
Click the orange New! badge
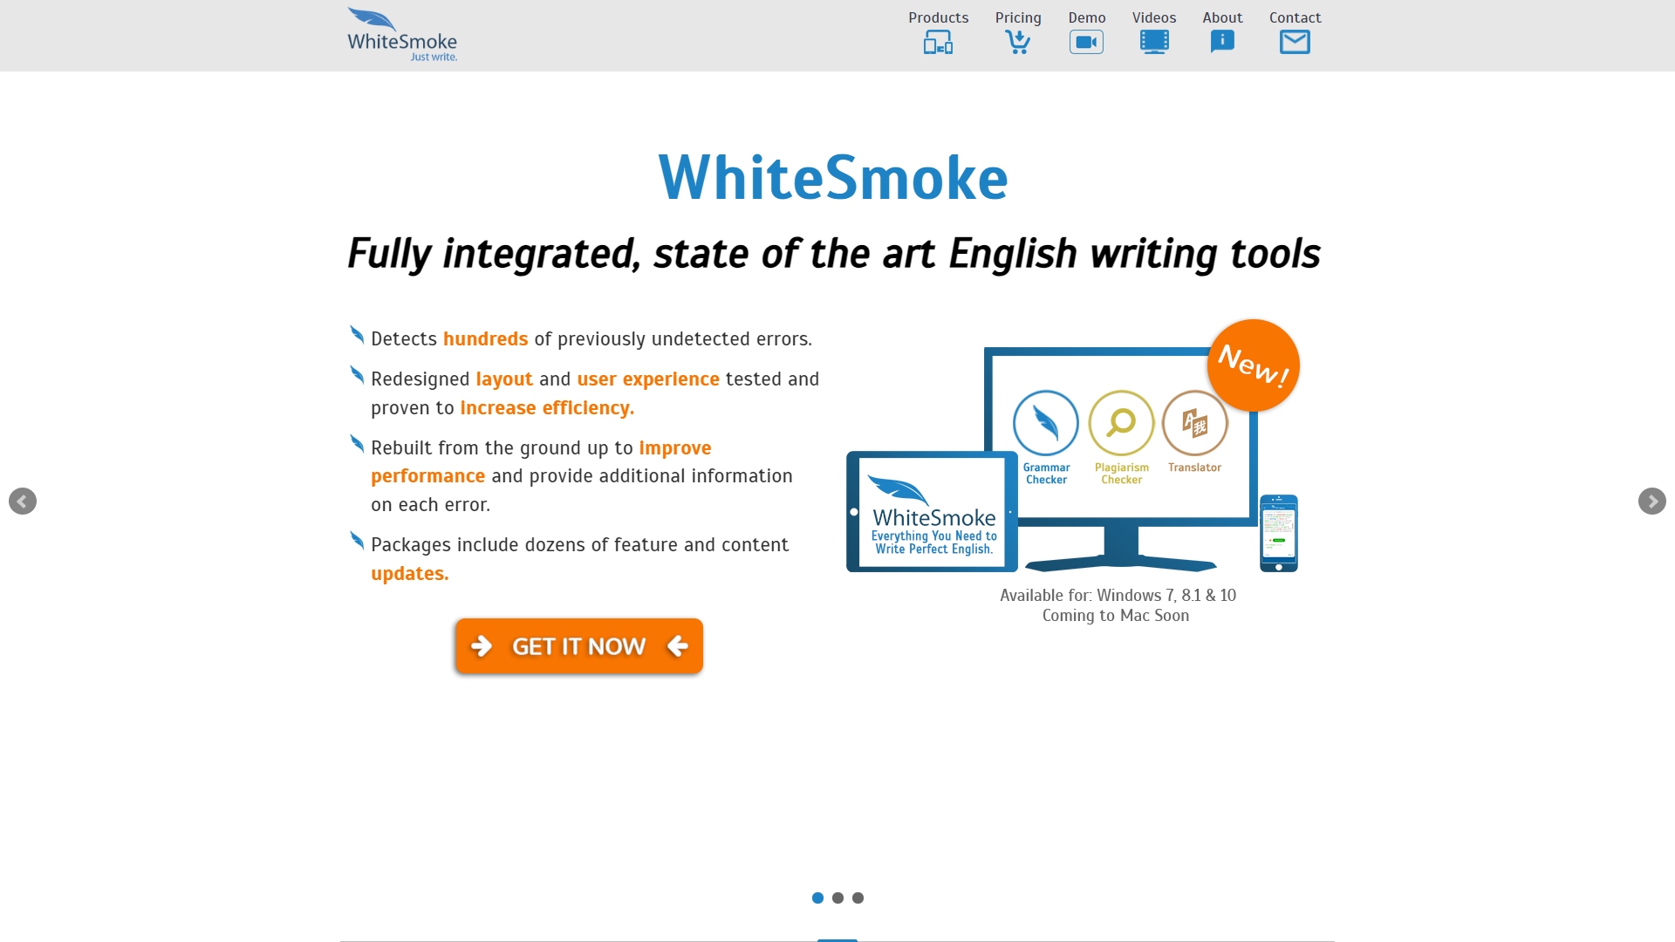[x=1253, y=365]
